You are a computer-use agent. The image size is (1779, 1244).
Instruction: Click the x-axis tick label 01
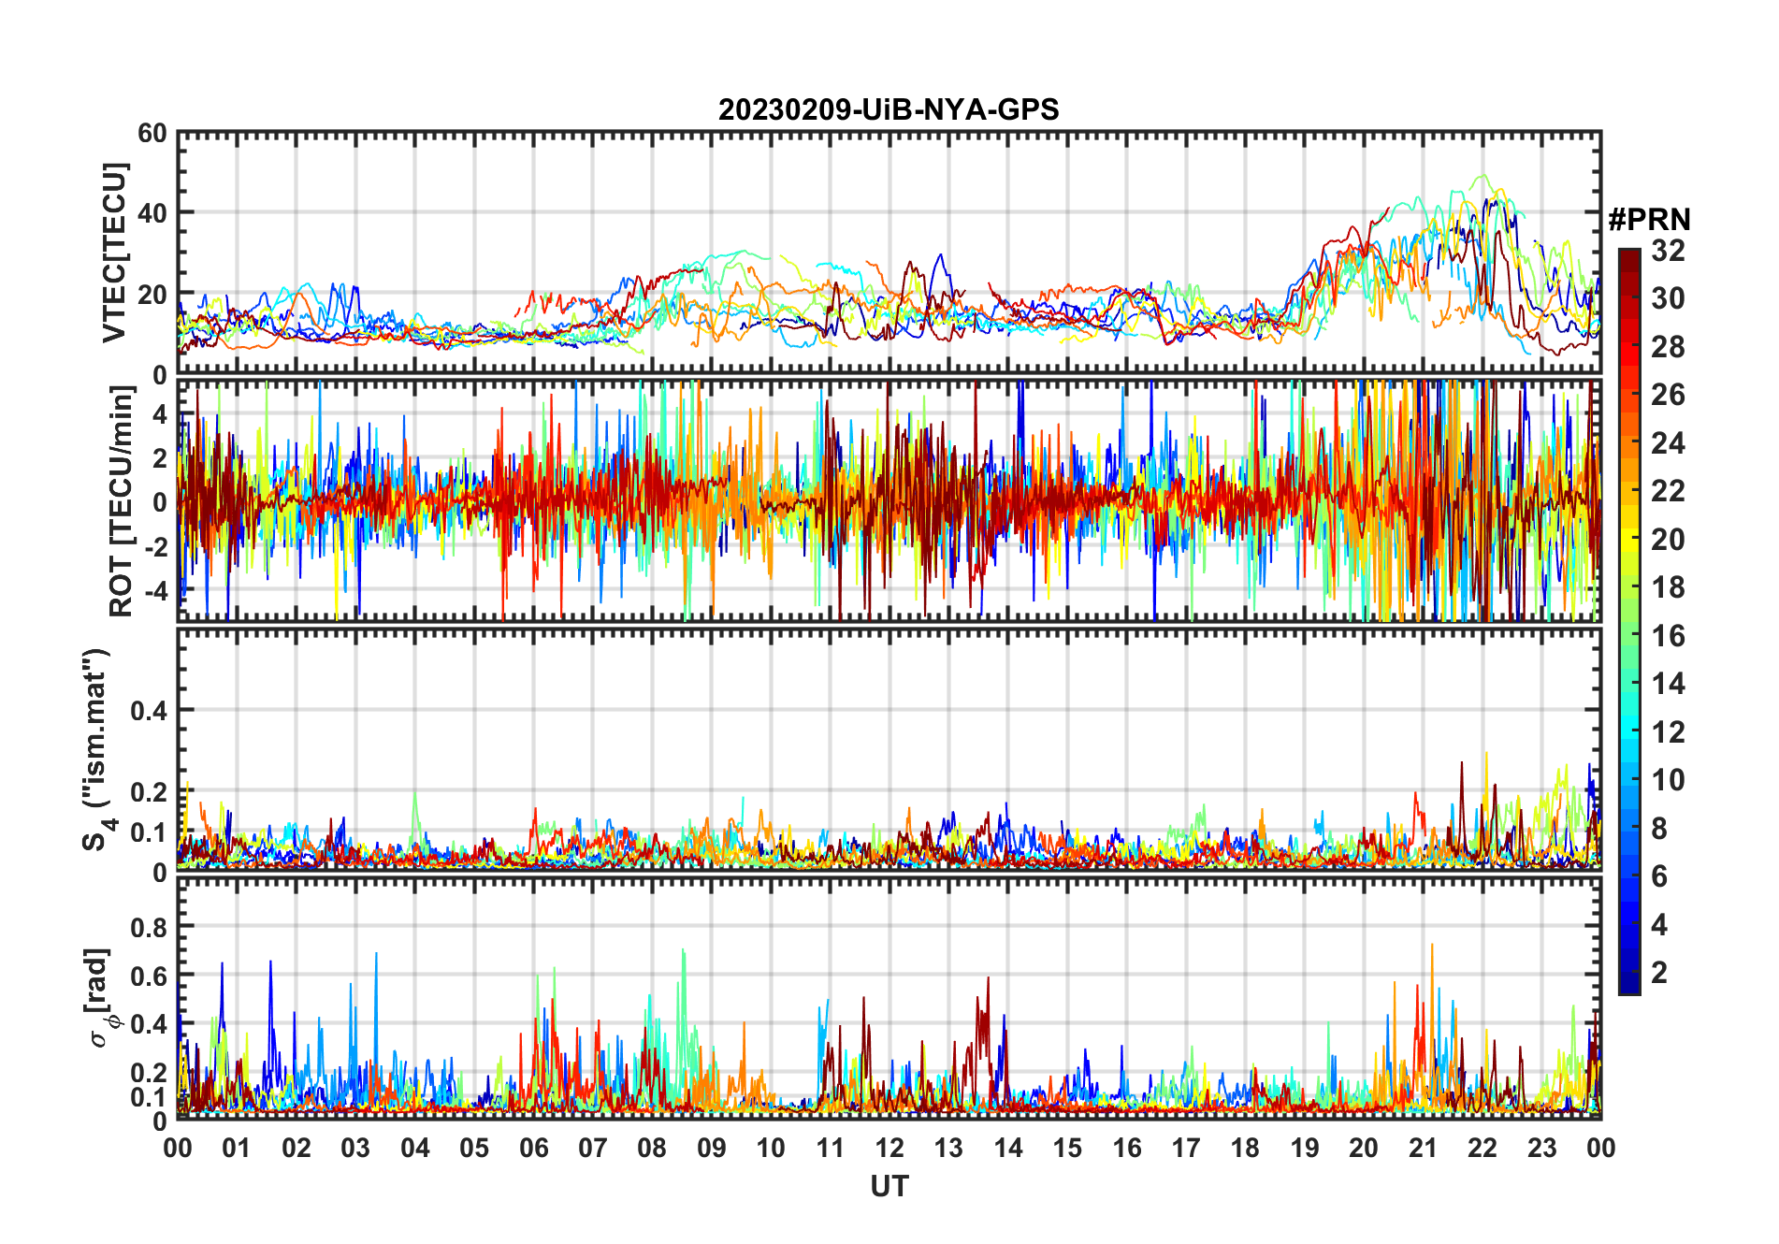coord(237,1149)
